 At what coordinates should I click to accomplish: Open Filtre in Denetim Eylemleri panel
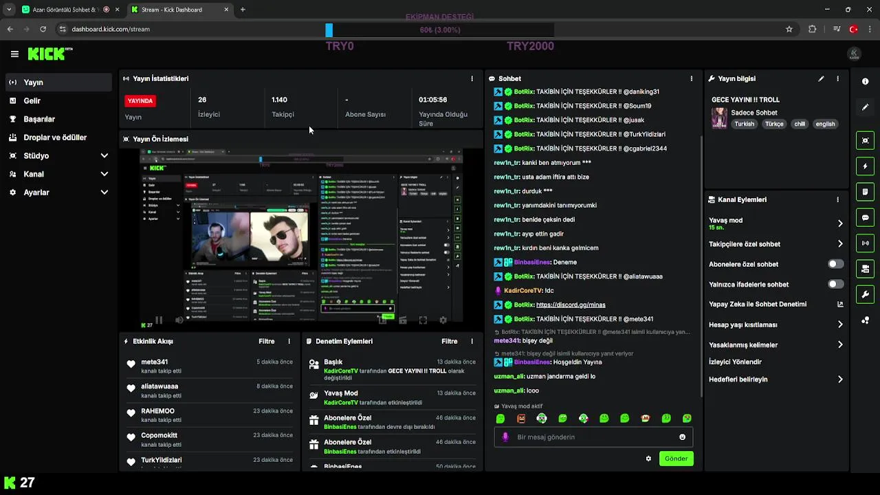coord(450,341)
